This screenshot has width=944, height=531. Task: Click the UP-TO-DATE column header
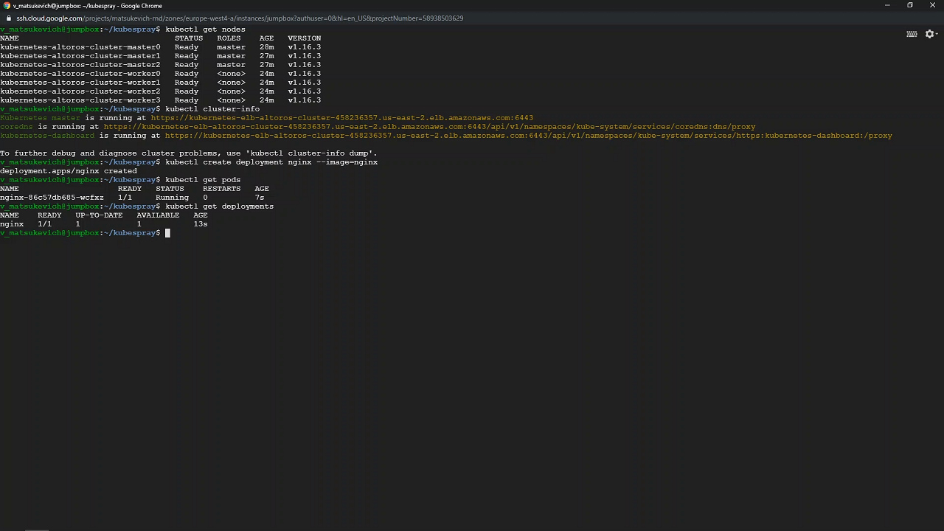click(99, 215)
